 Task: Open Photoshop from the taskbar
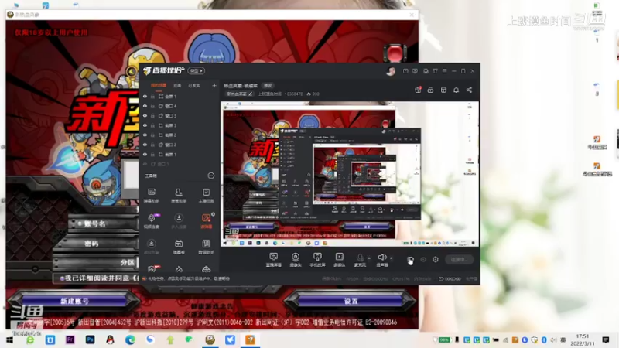(90, 339)
